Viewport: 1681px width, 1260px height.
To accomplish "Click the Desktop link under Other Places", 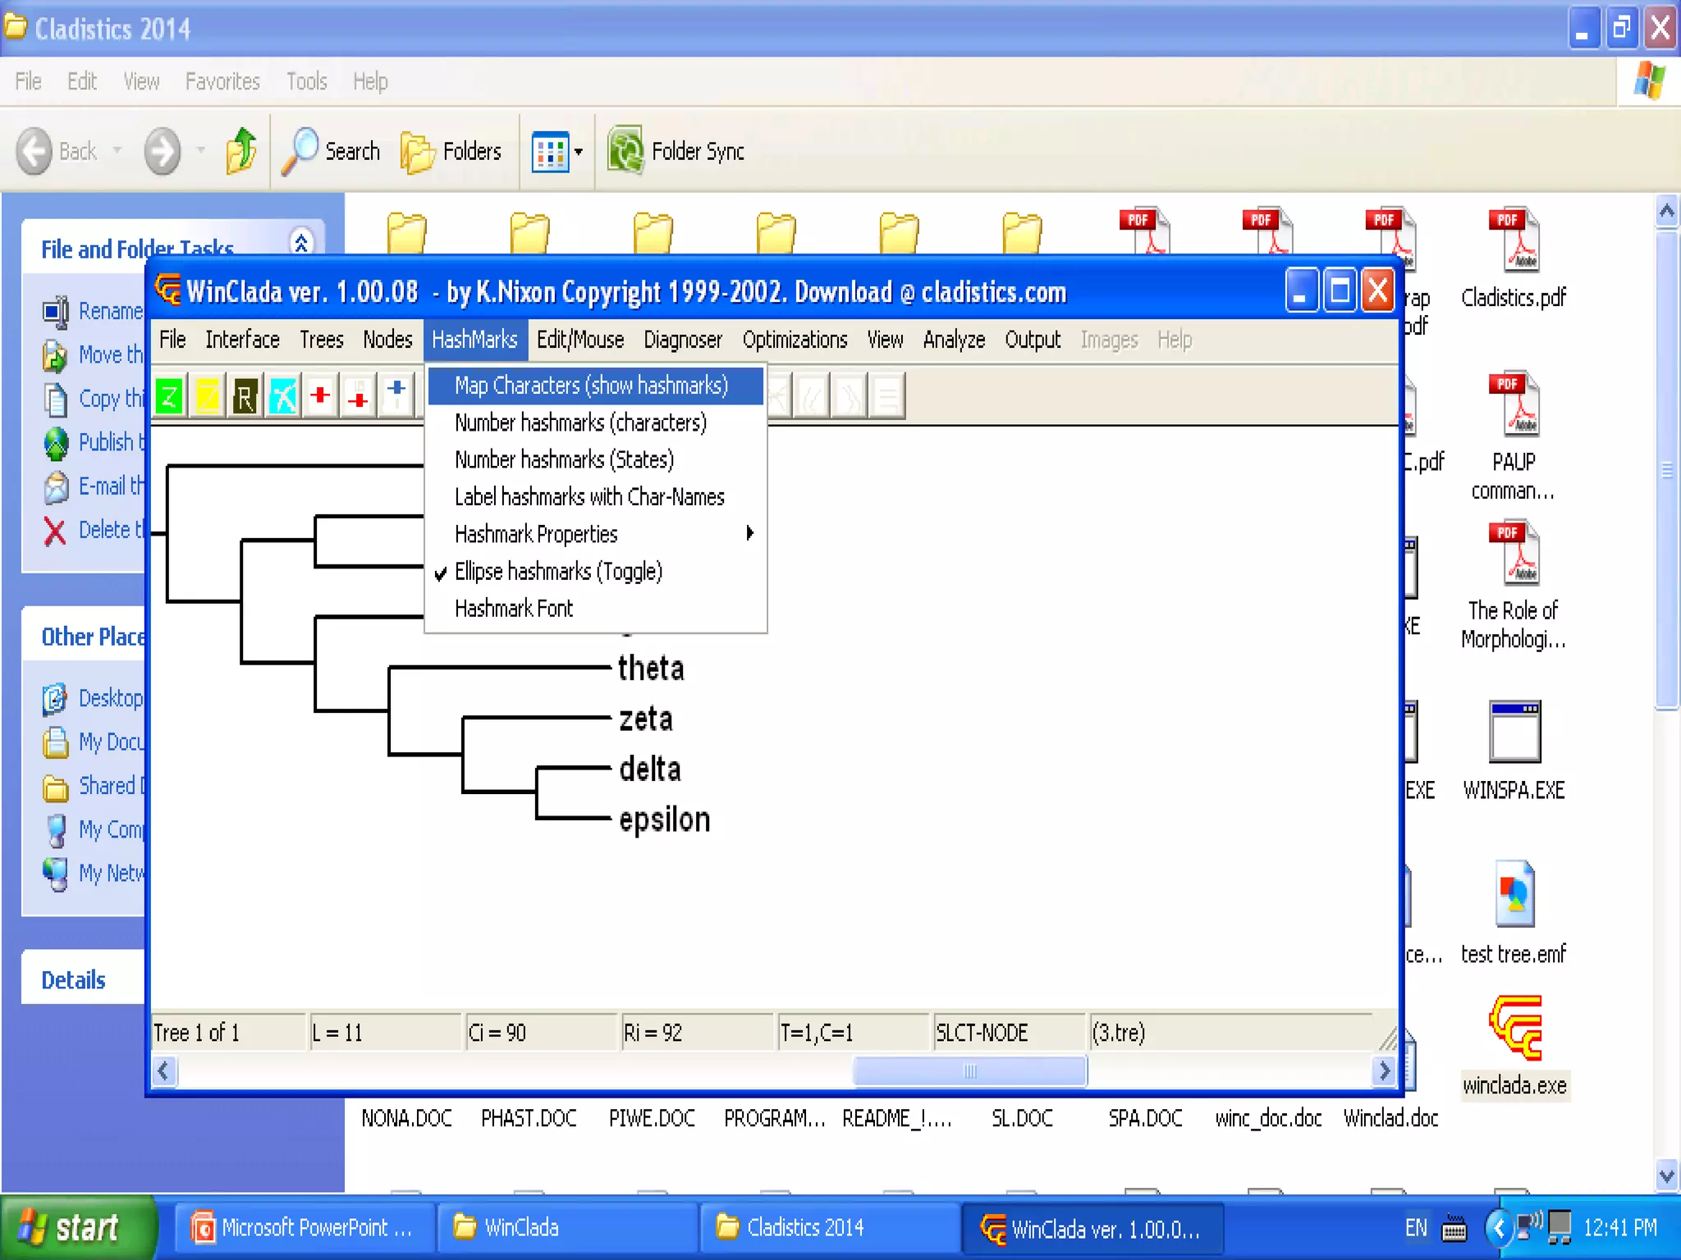I will tap(110, 698).
